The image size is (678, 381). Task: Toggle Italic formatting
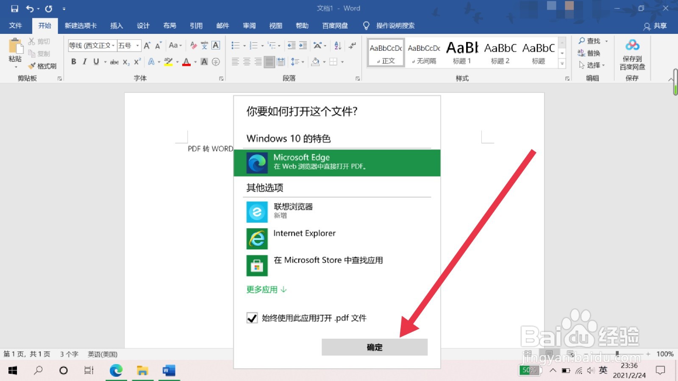pos(85,62)
